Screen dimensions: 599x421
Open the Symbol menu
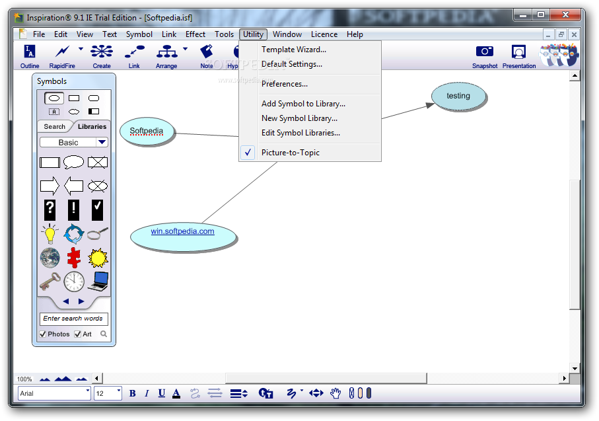[139, 34]
